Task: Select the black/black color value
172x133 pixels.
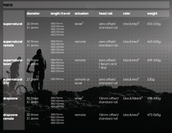Action: (x=133, y=98)
